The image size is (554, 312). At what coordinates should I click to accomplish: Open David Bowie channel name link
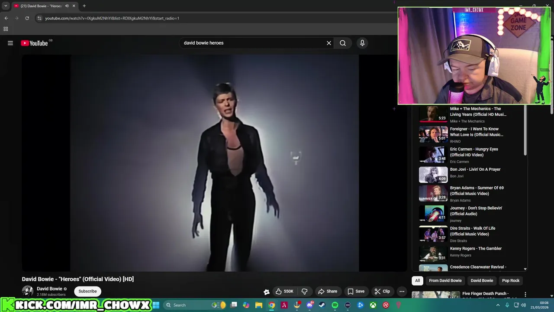[x=49, y=289]
